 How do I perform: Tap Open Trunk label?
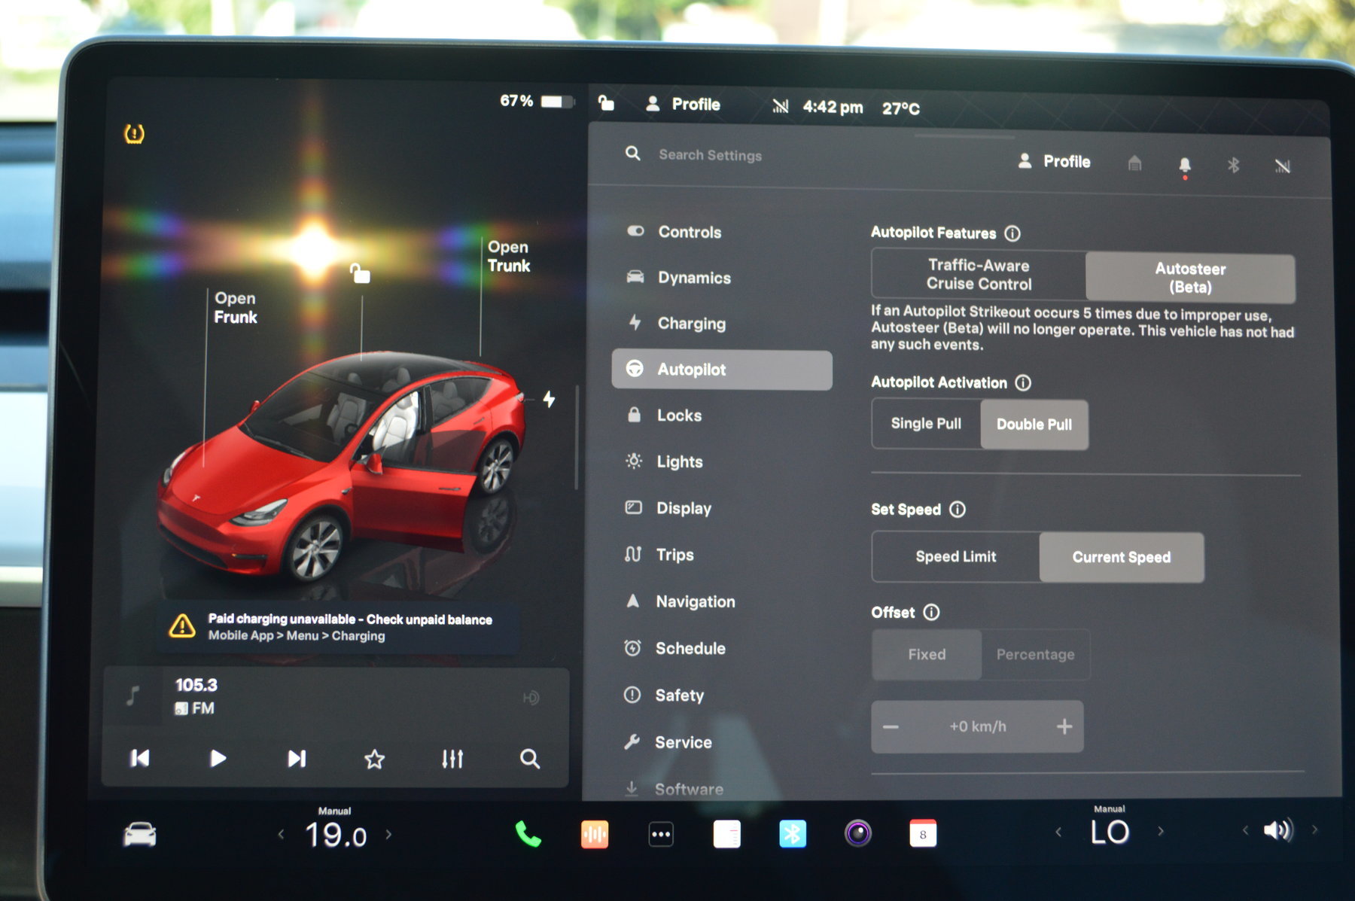508,257
